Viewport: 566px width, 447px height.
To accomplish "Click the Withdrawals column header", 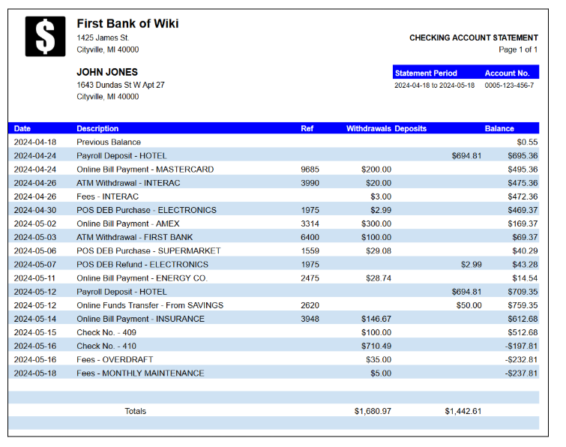I will (368, 128).
